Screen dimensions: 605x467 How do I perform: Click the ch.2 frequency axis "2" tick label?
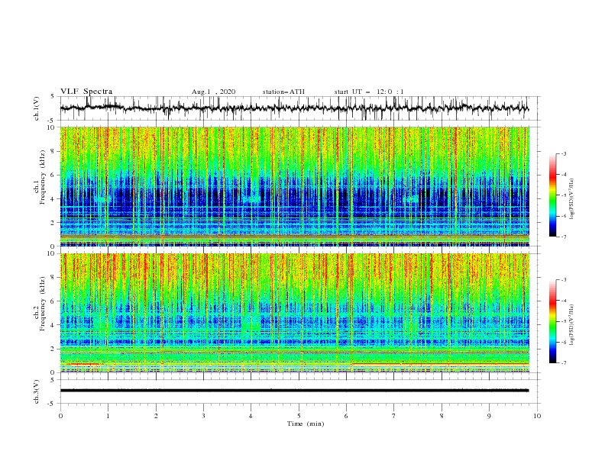tap(54, 349)
